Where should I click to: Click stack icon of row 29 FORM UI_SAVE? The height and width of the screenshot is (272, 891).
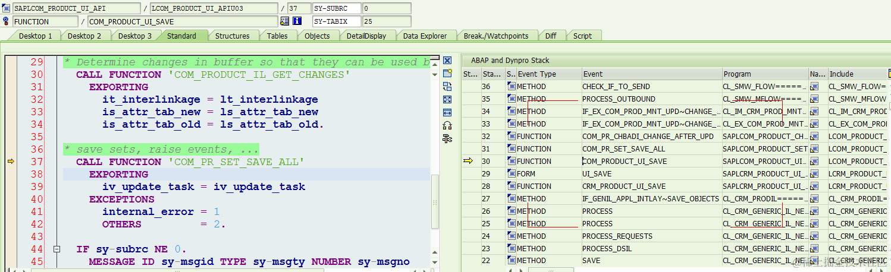tap(511, 173)
